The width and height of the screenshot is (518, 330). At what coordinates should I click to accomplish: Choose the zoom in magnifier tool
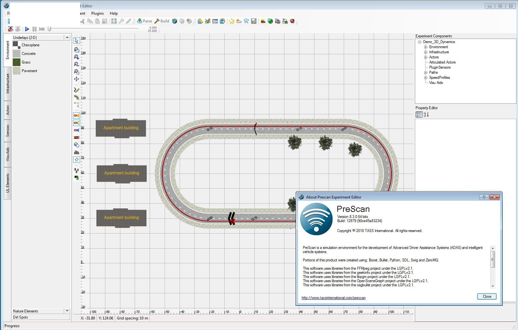(x=77, y=57)
